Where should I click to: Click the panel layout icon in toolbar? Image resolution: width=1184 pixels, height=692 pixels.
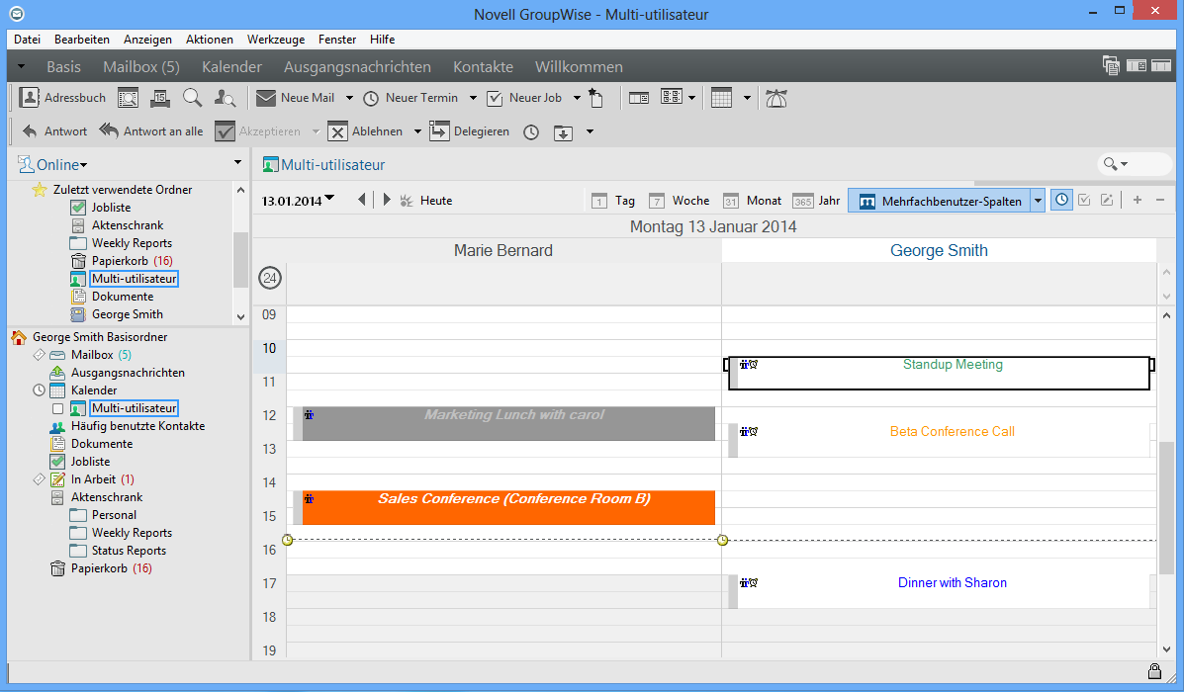point(639,98)
